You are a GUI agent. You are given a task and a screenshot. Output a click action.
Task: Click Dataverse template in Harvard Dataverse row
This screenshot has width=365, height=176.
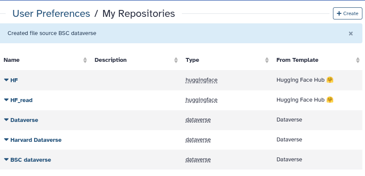click(289, 140)
